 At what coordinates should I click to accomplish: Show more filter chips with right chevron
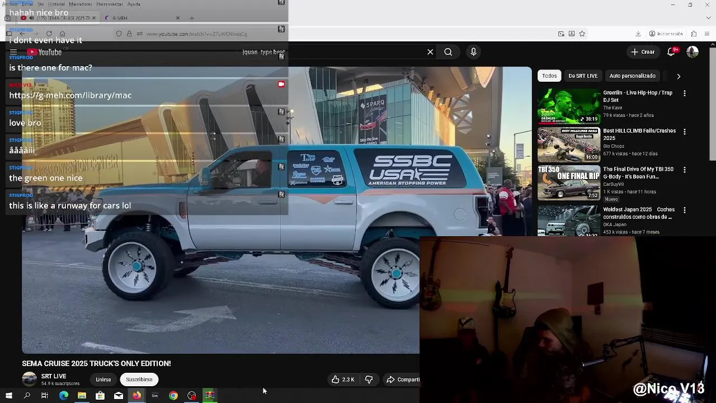click(679, 76)
